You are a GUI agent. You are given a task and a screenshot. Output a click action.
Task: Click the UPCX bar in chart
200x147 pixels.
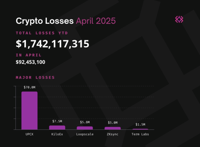coord(29,111)
